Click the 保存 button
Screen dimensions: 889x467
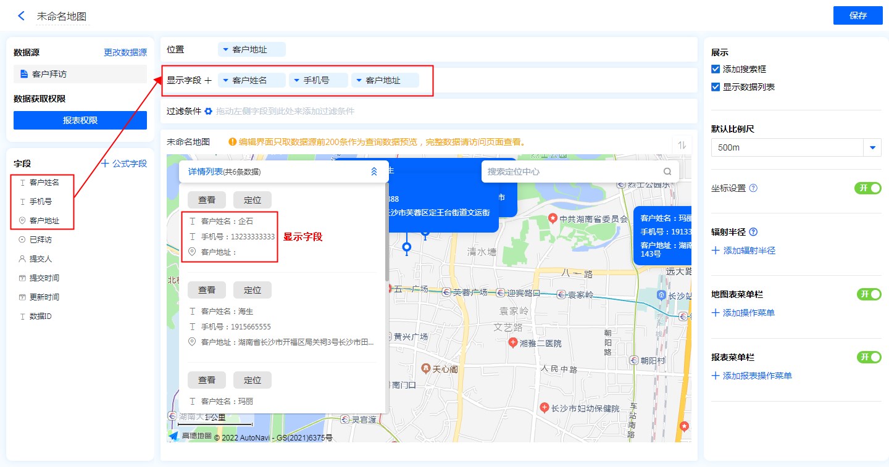tap(858, 15)
